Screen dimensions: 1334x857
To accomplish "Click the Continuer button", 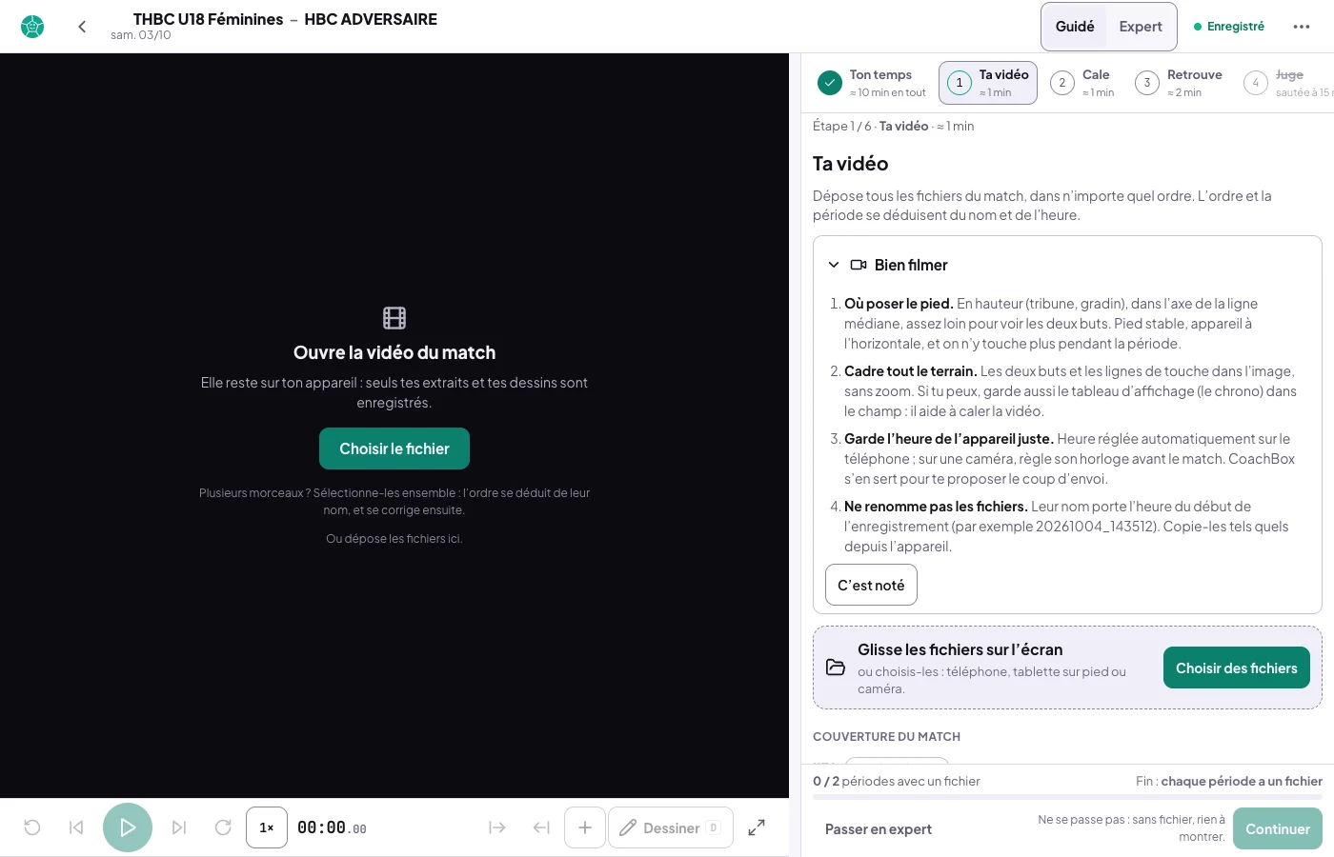I will pyautogui.click(x=1278, y=828).
